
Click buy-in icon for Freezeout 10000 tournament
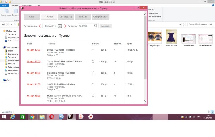pos(93,73)
